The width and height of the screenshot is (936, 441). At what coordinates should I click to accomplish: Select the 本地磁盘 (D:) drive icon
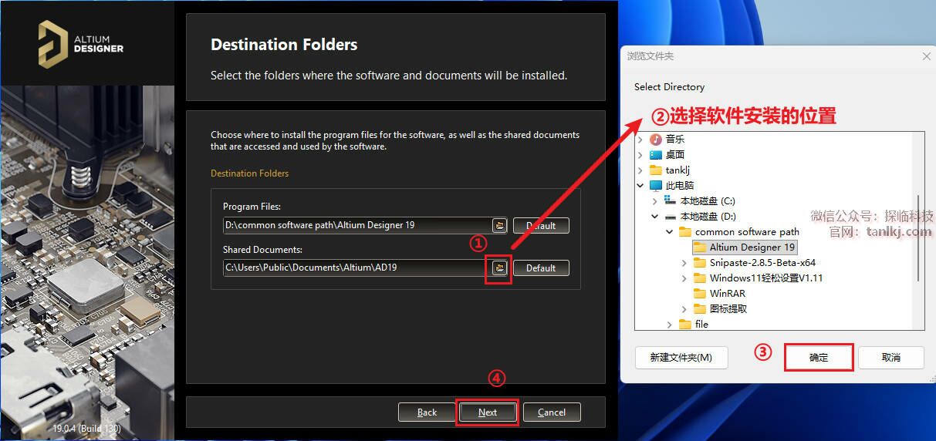pos(671,217)
